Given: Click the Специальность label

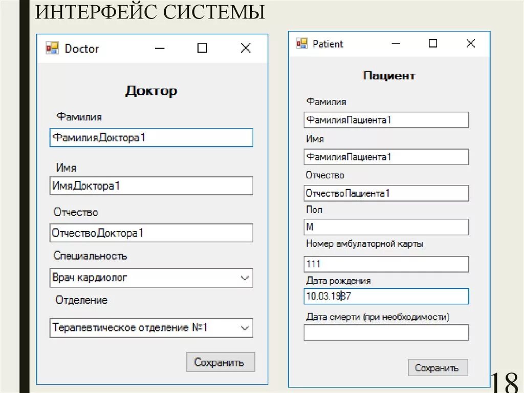Looking at the screenshot, I should coord(90,256).
